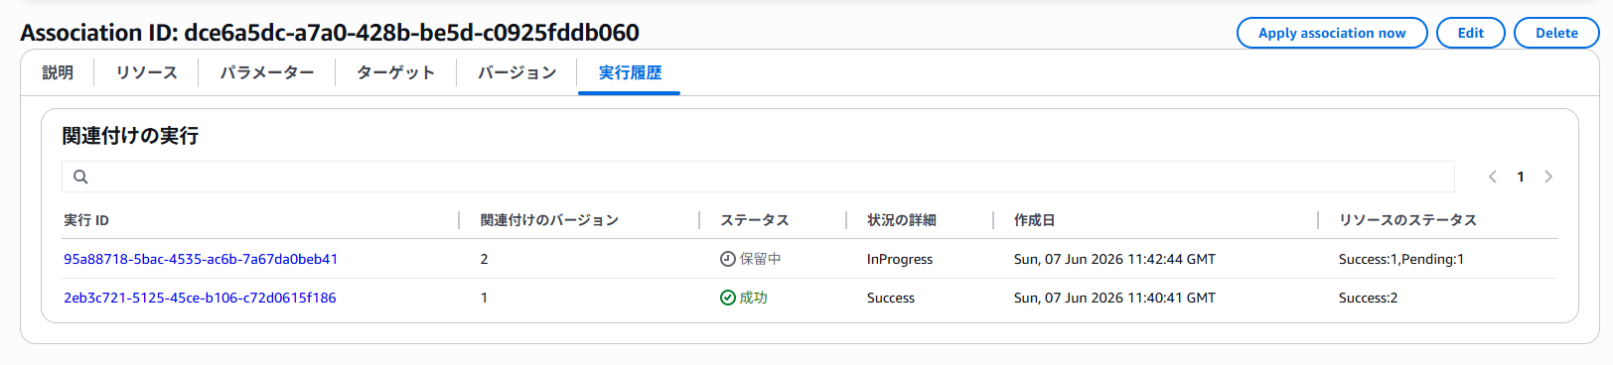The image size is (1613, 365).
Task: Click the search magnifier icon
Action: pos(80,177)
